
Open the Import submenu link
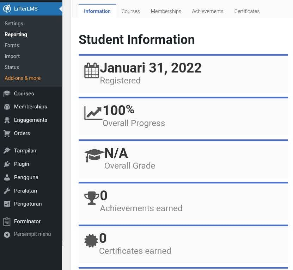pyautogui.click(x=12, y=56)
